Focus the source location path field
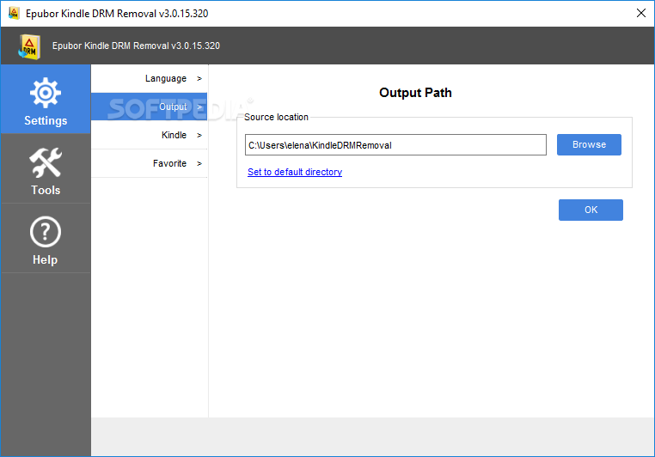Image resolution: width=655 pixels, height=457 pixels. [395, 145]
